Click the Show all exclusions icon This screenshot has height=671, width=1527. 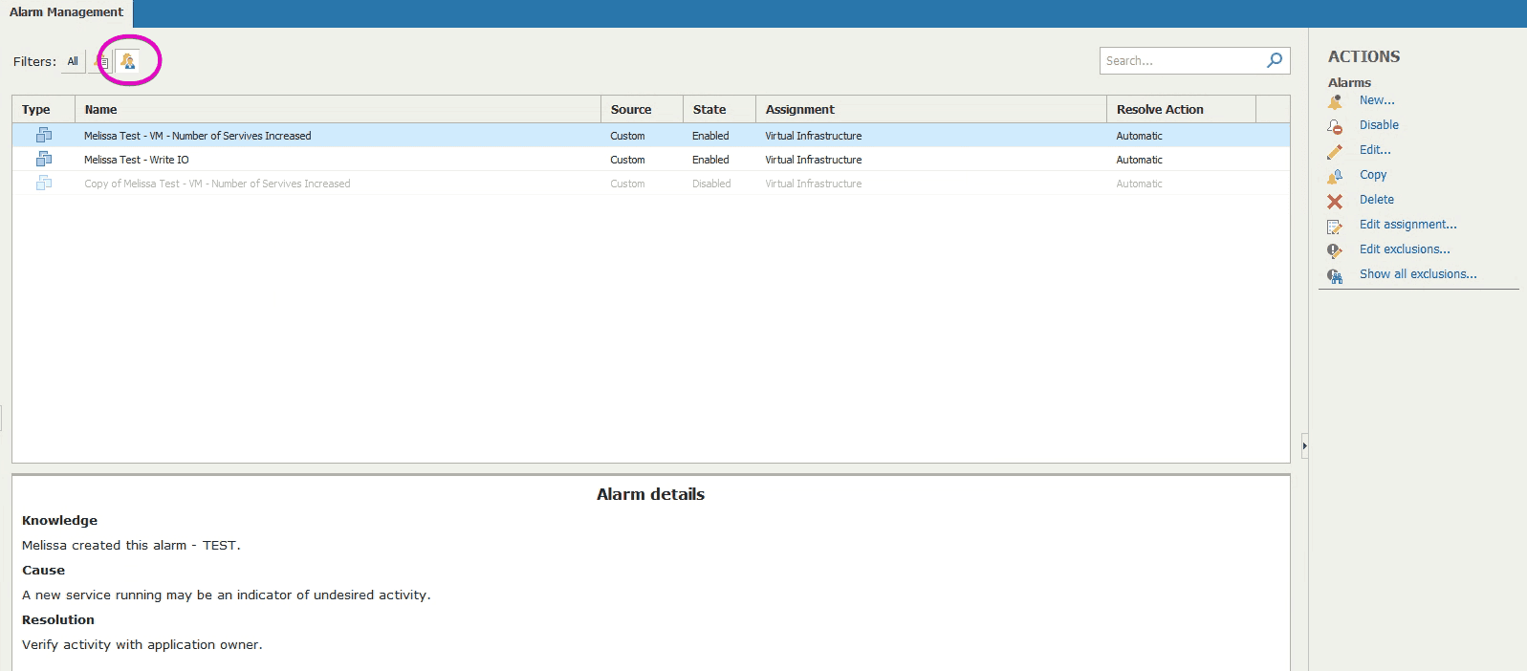pyautogui.click(x=1335, y=275)
